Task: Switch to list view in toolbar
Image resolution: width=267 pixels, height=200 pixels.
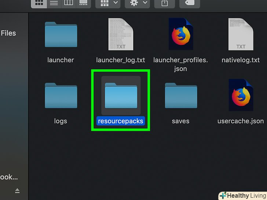Action: coord(54,3)
